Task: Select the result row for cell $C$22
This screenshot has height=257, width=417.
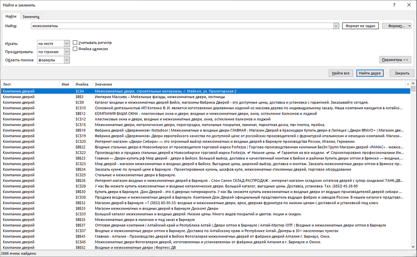Action: 205,152
